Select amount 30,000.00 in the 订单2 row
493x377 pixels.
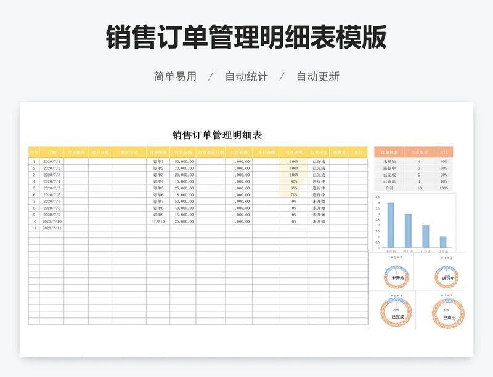point(183,168)
